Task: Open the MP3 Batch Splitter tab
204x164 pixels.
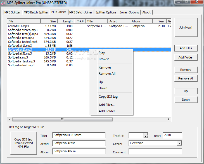Action: (x=36, y=12)
